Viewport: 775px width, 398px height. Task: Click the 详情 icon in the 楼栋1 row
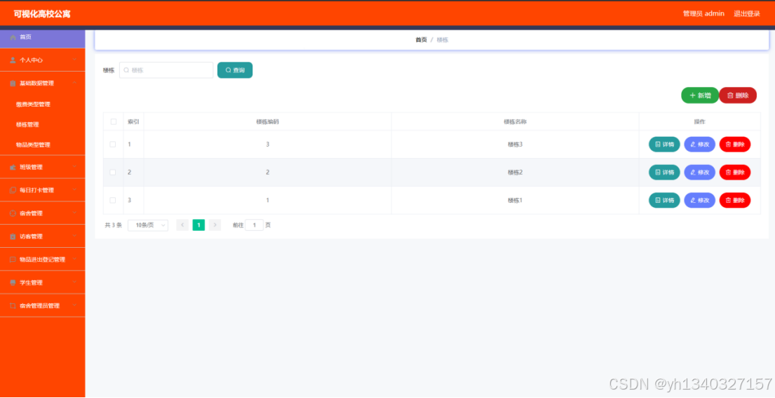click(x=658, y=200)
